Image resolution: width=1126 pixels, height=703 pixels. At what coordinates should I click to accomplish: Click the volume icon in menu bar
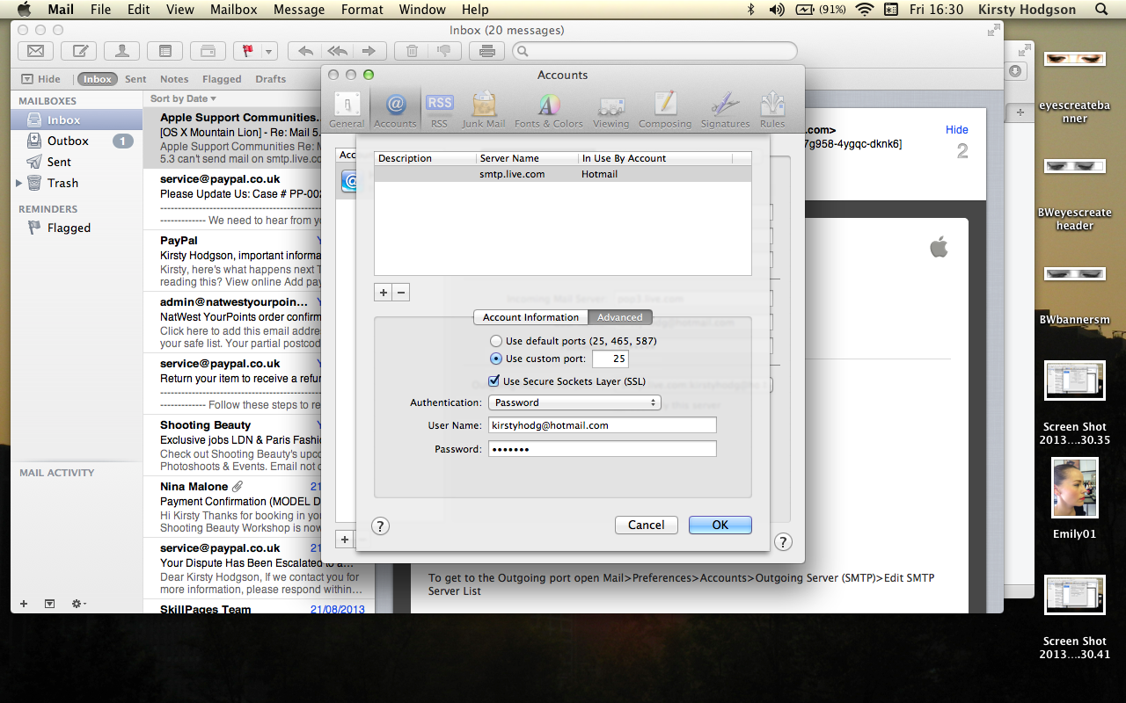tap(777, 10)
